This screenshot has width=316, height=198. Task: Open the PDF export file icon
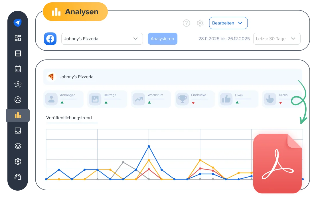click(277, 164)
